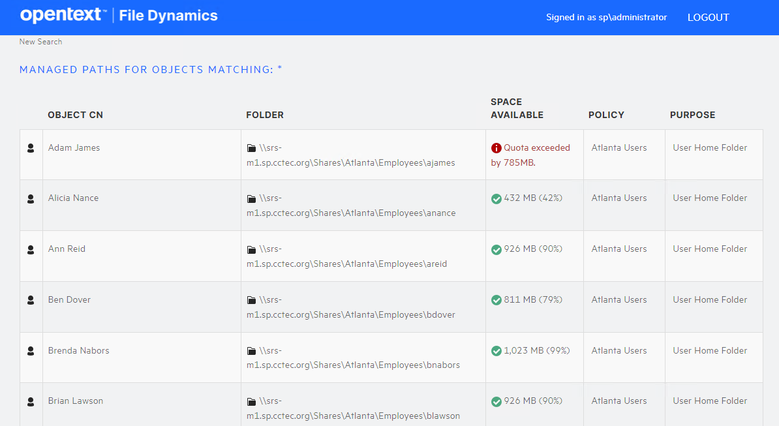This screenshot has width=779, height=426.
Task: Click the OBJECT CN column header
Action: point(75,115)
